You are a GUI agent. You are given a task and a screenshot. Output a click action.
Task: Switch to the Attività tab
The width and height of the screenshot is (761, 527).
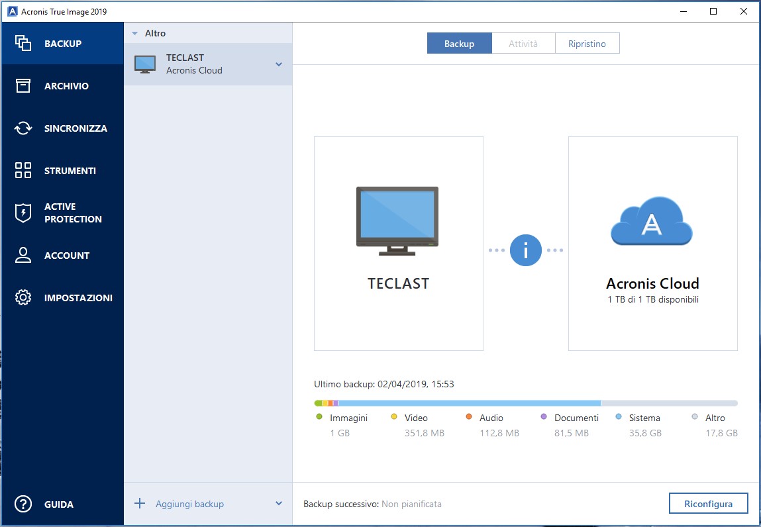pos(523,43)
